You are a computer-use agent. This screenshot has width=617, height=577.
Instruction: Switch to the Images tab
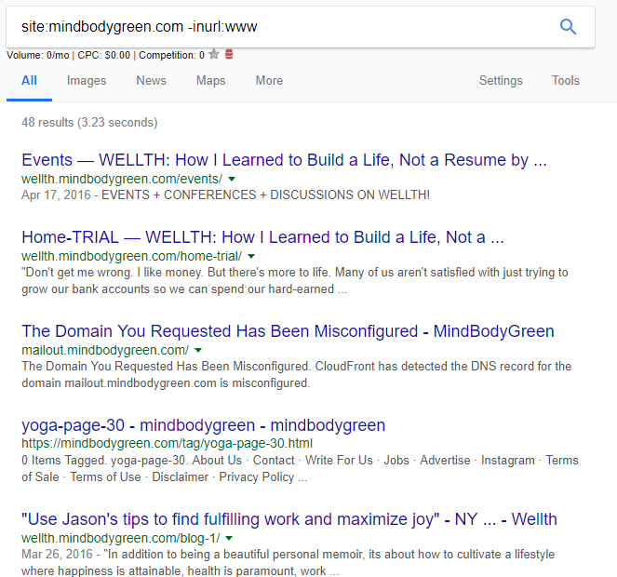click(x=87, y=81)
